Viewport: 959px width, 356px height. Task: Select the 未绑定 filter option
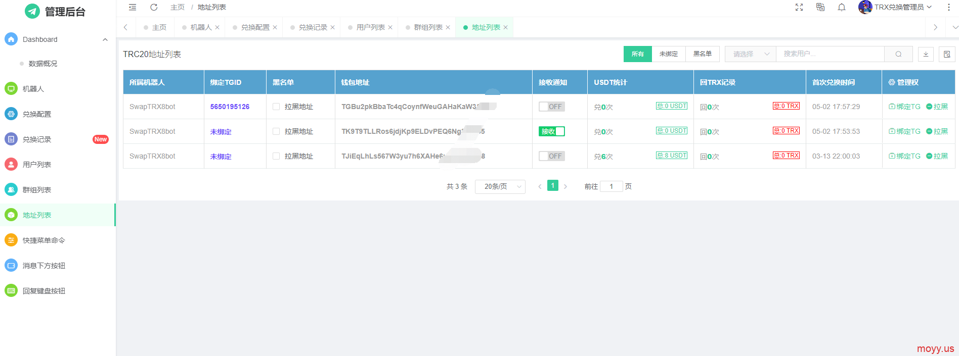(x=669, y=54)
